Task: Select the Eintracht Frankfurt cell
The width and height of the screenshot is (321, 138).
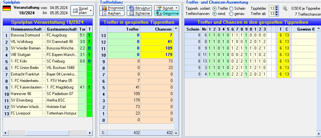Action: point(26,75)
